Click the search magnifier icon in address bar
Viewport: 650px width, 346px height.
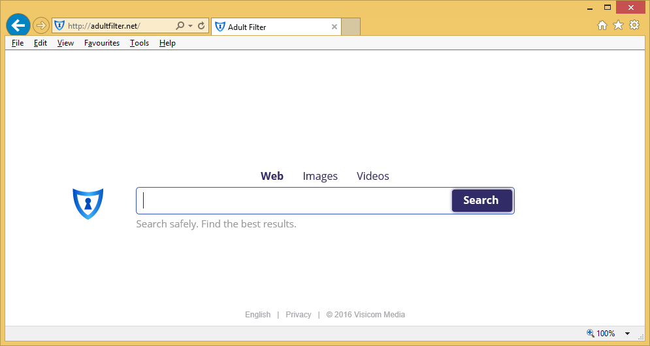pyautogui.click(x=180, y=26)
